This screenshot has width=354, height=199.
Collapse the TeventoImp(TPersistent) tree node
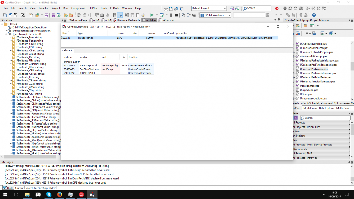click(6, 34)
